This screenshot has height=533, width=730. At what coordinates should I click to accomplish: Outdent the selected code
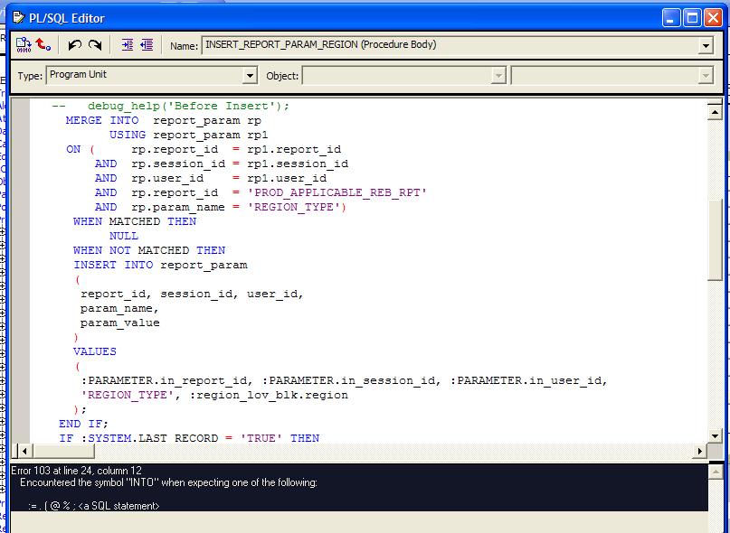pyautogui.click(x=147, y=44)
